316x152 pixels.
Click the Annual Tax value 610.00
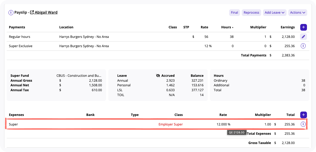coord(97,90)
